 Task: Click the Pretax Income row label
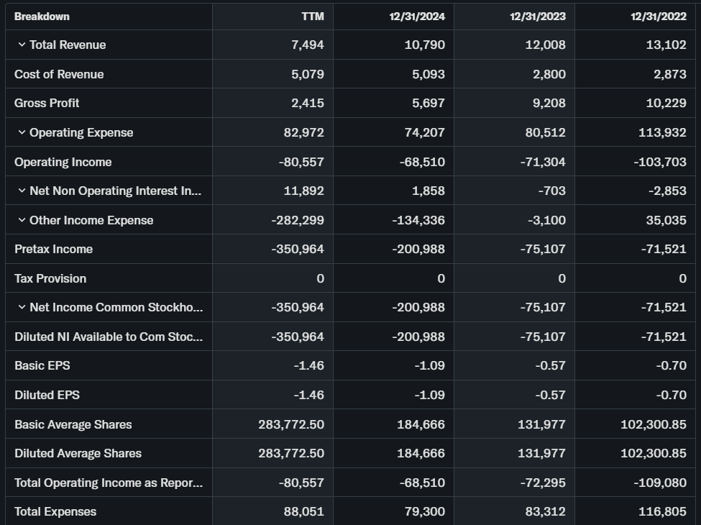tap(53, 250)
